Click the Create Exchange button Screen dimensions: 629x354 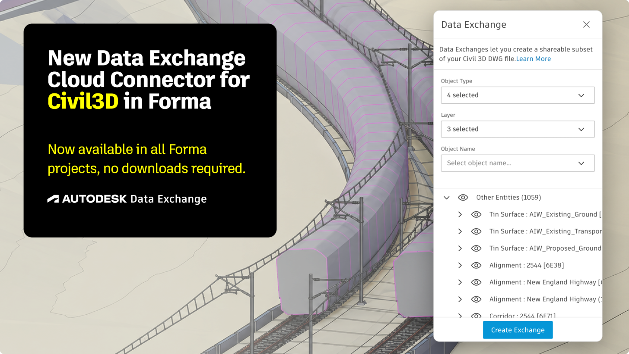(518, 330)
